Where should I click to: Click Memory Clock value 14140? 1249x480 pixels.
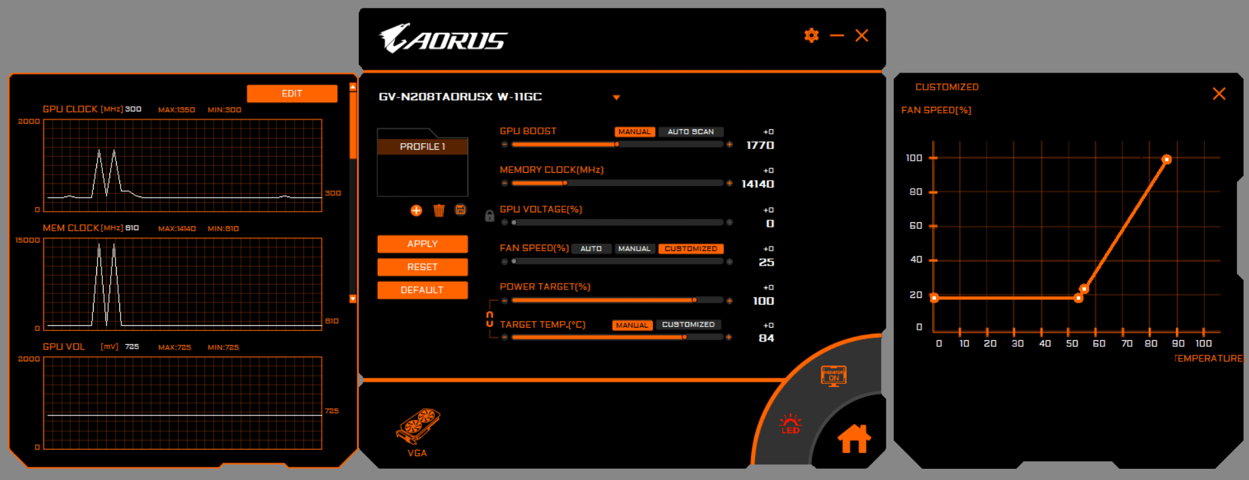(x=758, y=184)
